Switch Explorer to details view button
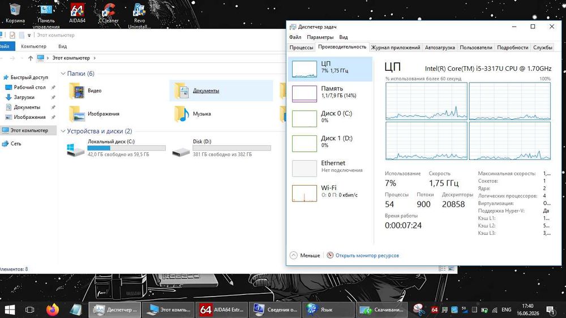Screen dimensions: 566x318 [x=442, y=269]
